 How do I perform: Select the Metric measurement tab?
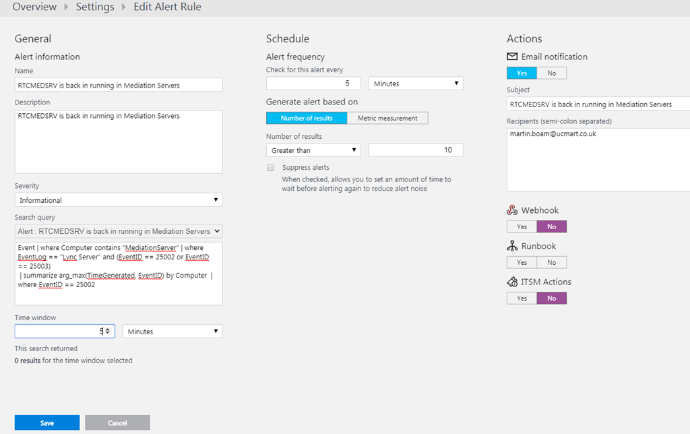tap(387, 118)
